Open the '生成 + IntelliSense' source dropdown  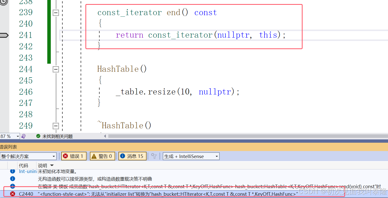click(x=217, y=156)
